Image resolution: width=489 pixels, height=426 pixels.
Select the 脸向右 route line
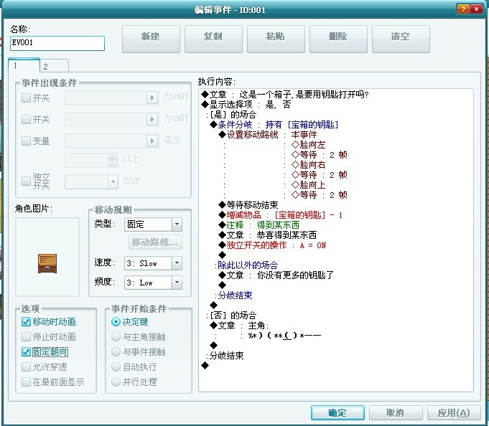pos(309,165)
